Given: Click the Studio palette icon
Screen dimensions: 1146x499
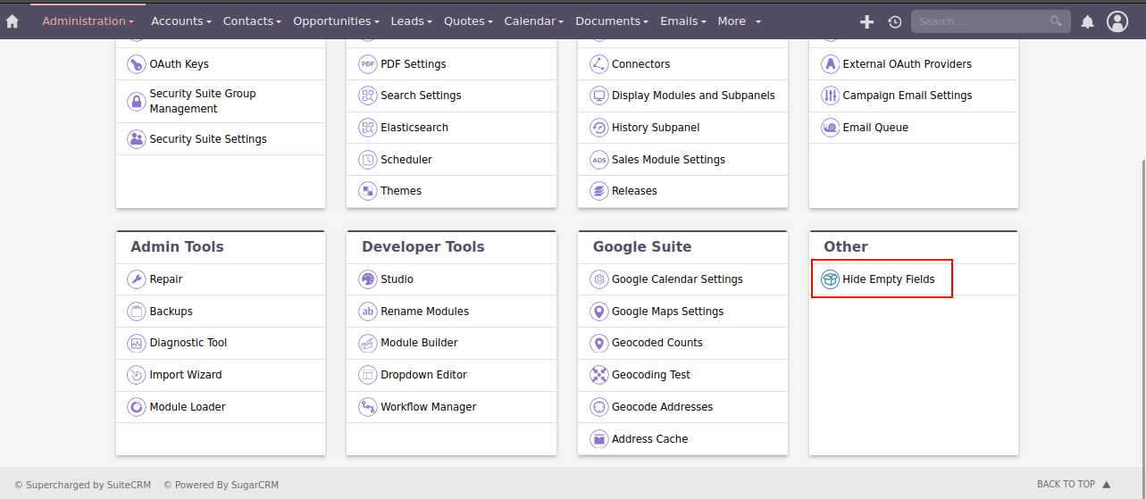Looking at the screenshot, I should tap(367, 279).
